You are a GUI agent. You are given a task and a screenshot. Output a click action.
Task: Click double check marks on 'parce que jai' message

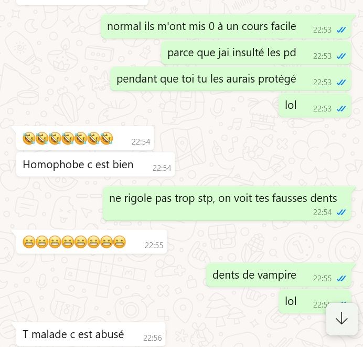coord(341,56)
